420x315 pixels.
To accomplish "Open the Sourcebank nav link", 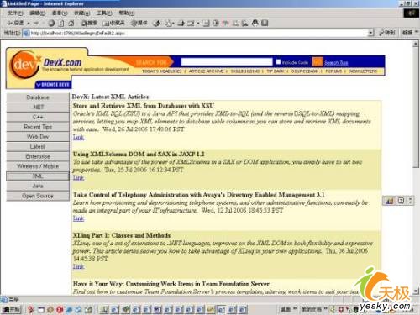I will pyautogui.click(x=305, y=71).
